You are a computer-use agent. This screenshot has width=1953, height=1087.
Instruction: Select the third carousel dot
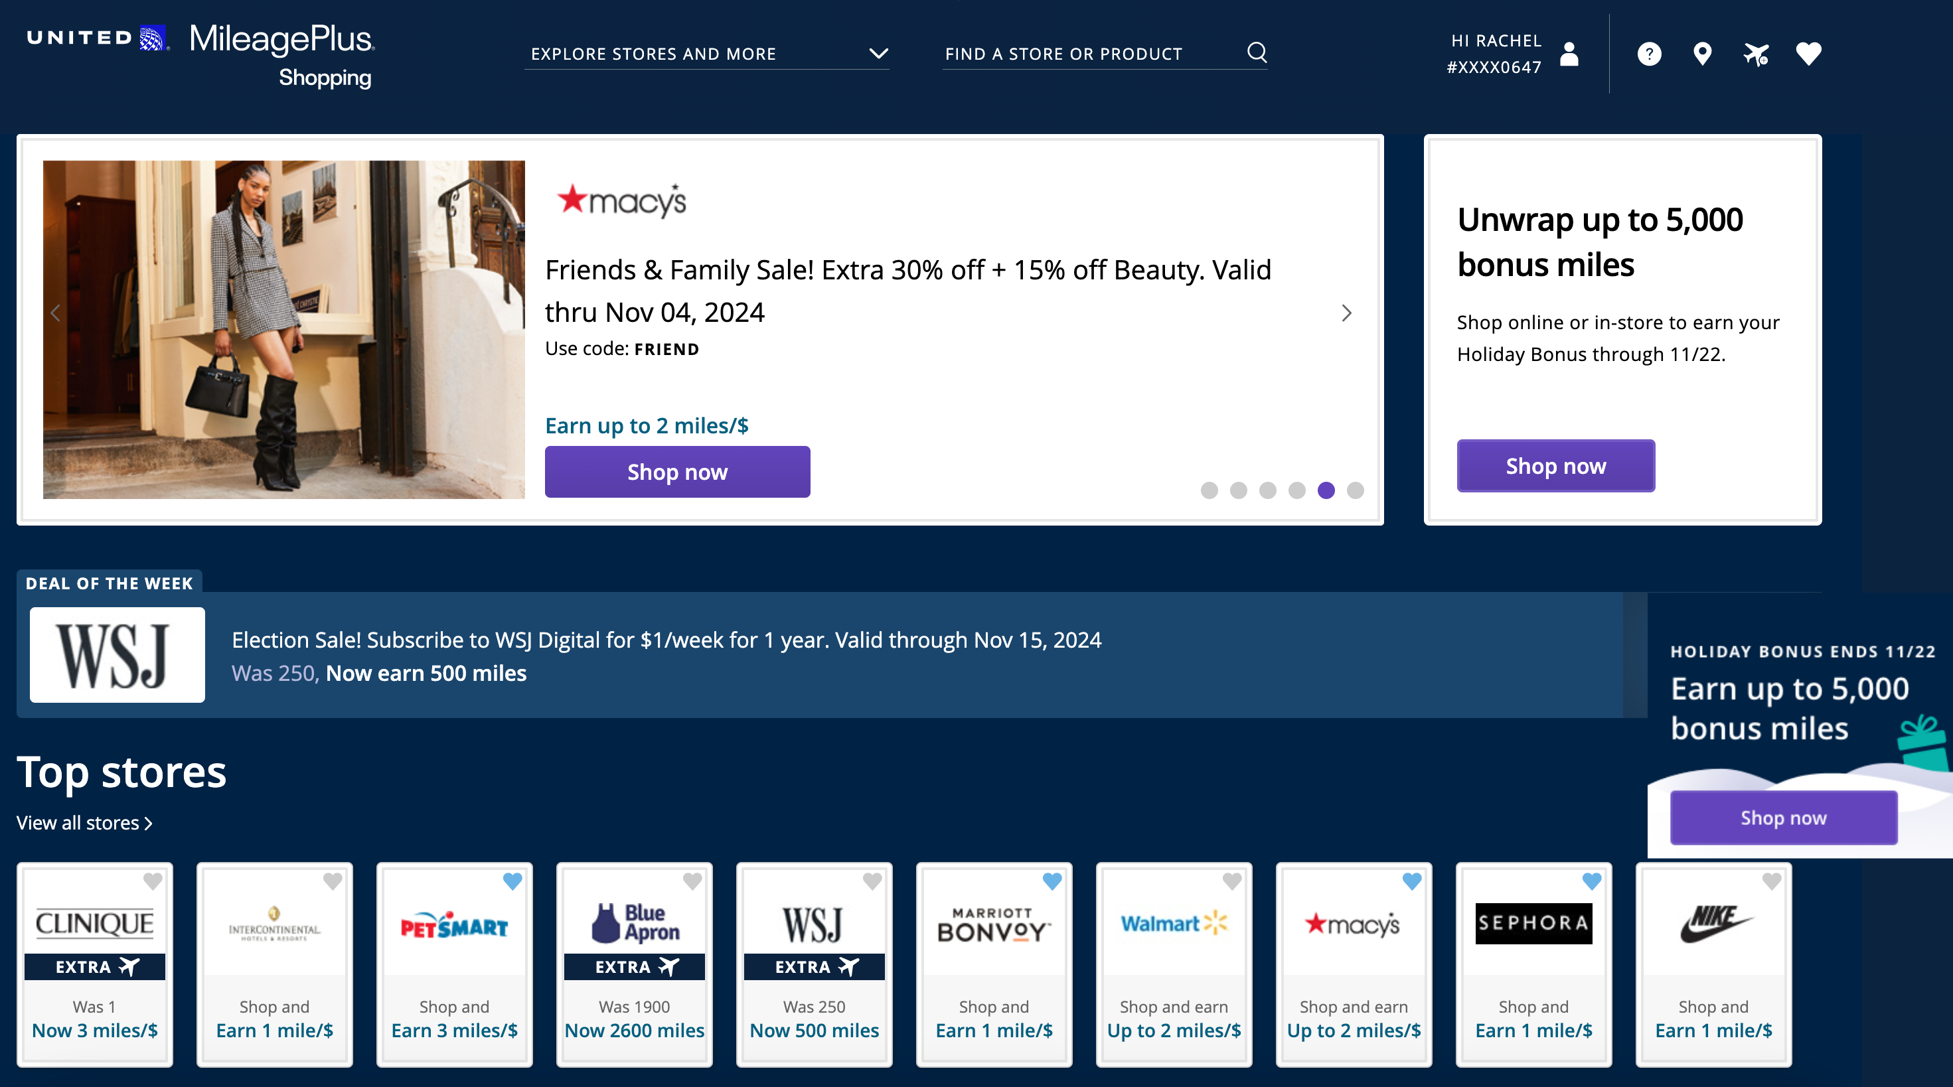click(1268, 490)
